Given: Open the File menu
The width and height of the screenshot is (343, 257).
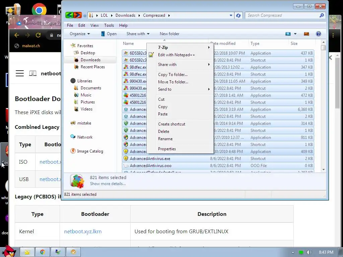Looking at the screenshot, I should coord(70,25).
